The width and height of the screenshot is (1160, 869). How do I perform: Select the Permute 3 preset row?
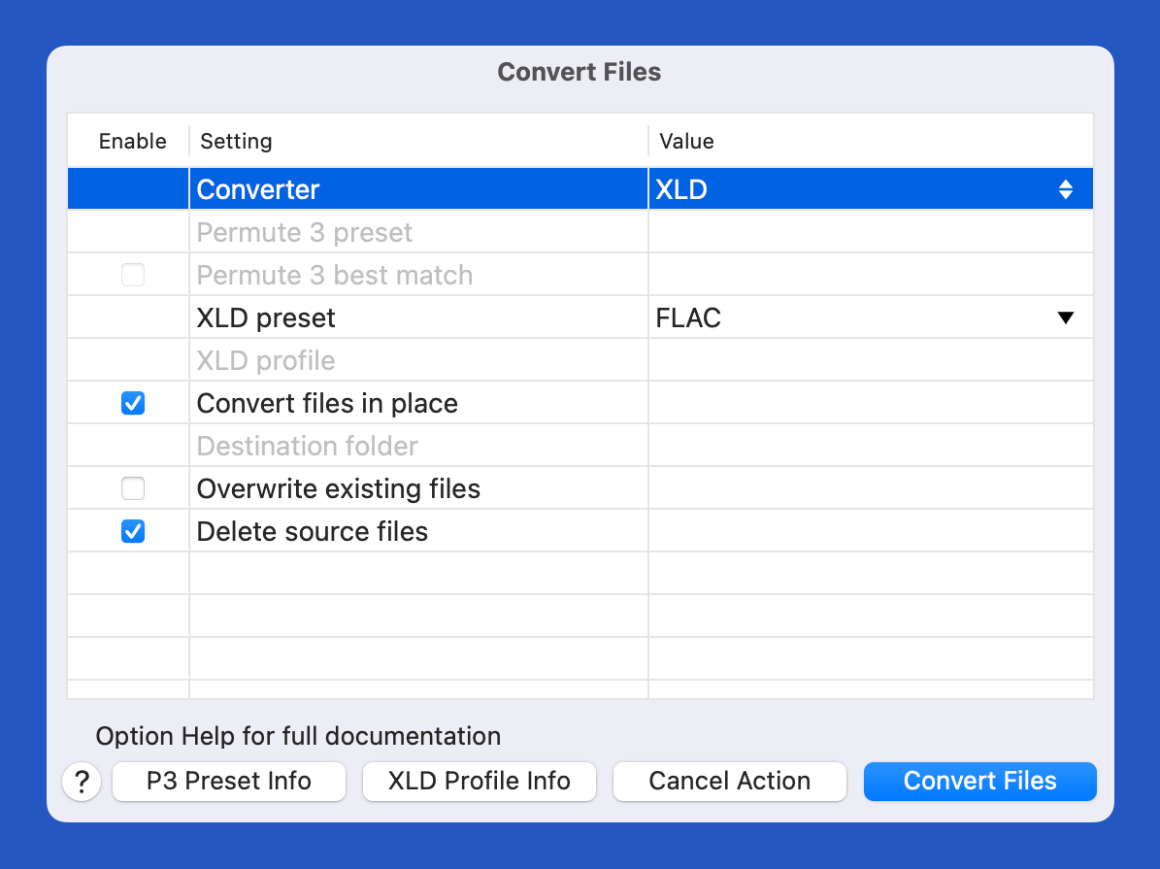pos(580,232)
